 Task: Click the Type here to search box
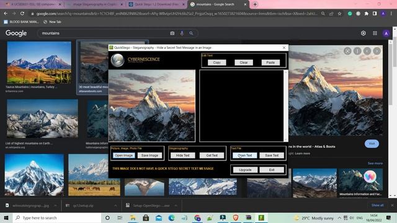tap(57, 217)
